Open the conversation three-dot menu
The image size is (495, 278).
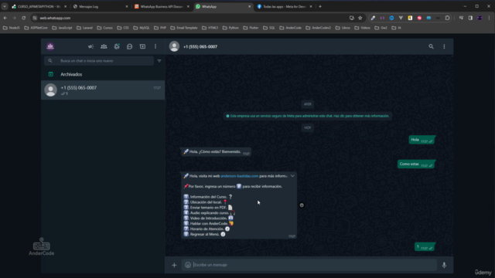(x=444, y=46)
